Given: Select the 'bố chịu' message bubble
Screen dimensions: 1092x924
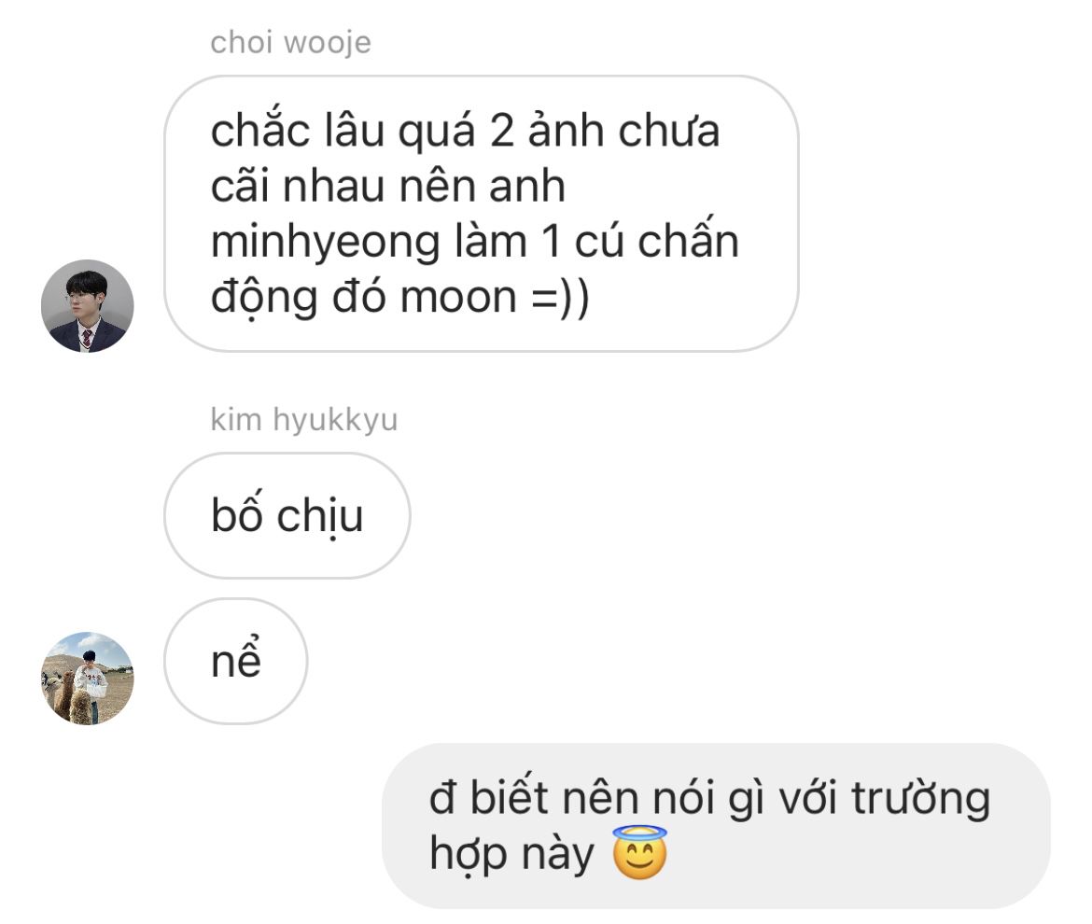Looking at the screenshot, I should point(287,515).
